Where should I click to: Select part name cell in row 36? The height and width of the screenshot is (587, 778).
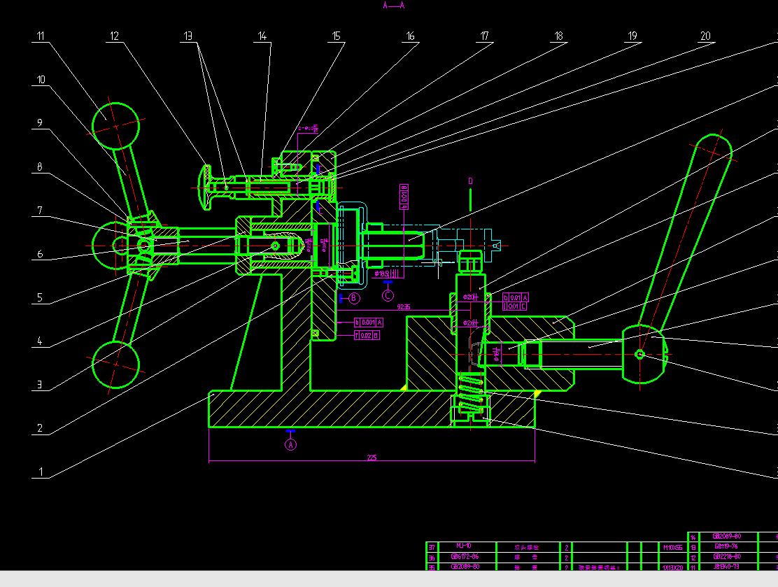[528, 557]
